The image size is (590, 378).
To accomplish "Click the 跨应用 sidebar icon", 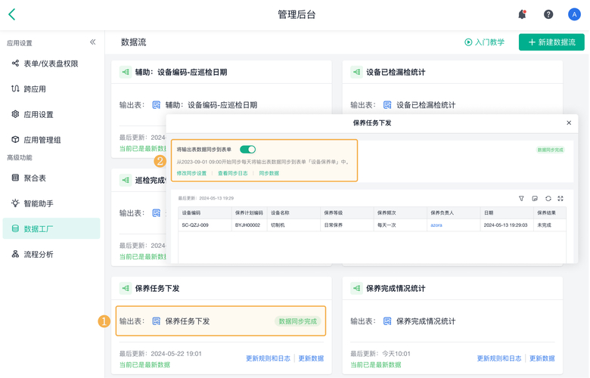I will pos(15,88).
